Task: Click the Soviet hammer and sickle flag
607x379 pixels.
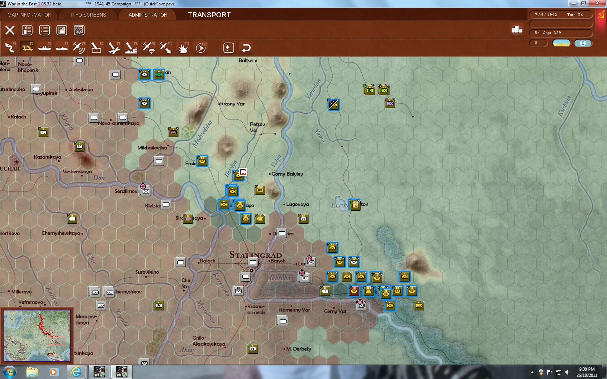Action: click(x=601, y=15)
